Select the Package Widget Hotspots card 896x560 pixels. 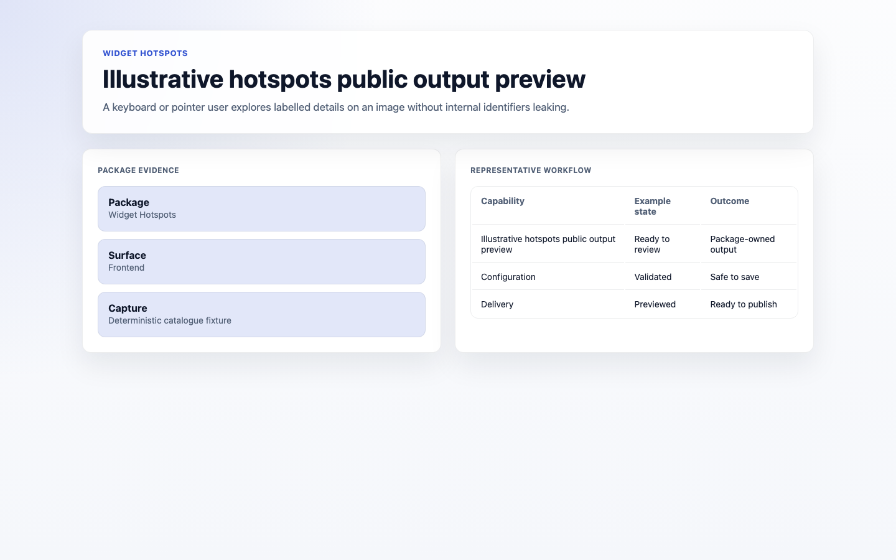pyautogui.click(x=261, y=208)
